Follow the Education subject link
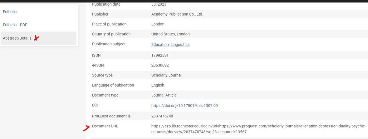Viewport: 368px width, 139px height. 160,45
